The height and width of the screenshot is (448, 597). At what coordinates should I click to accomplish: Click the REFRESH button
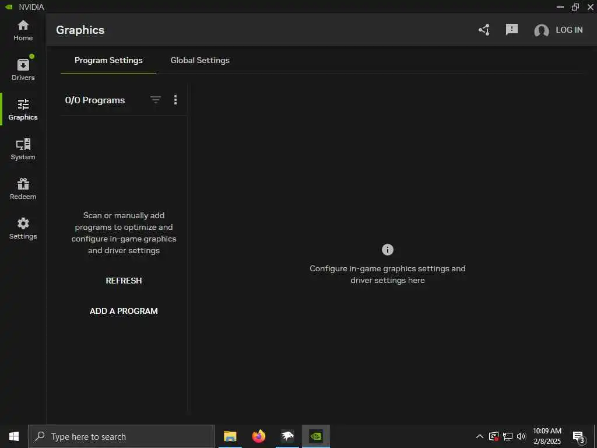[124, 281]
